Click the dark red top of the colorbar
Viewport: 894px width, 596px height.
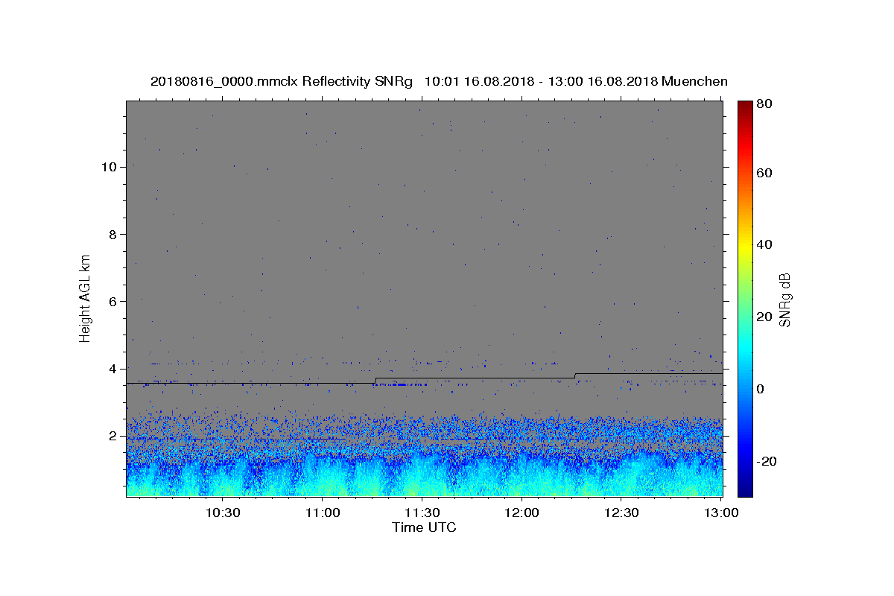tap(745, 107)
